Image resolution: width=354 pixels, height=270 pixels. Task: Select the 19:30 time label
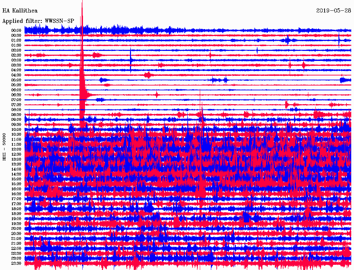click(x=16, y=224)
